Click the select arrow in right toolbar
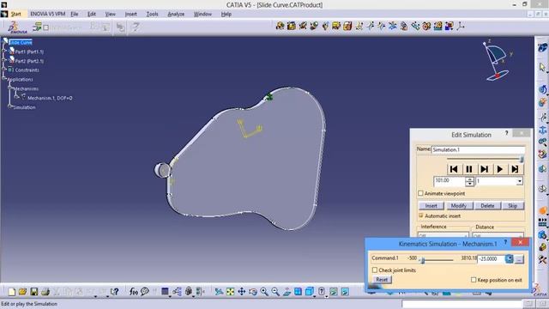The image size is (549, 309). click(542, 67)
